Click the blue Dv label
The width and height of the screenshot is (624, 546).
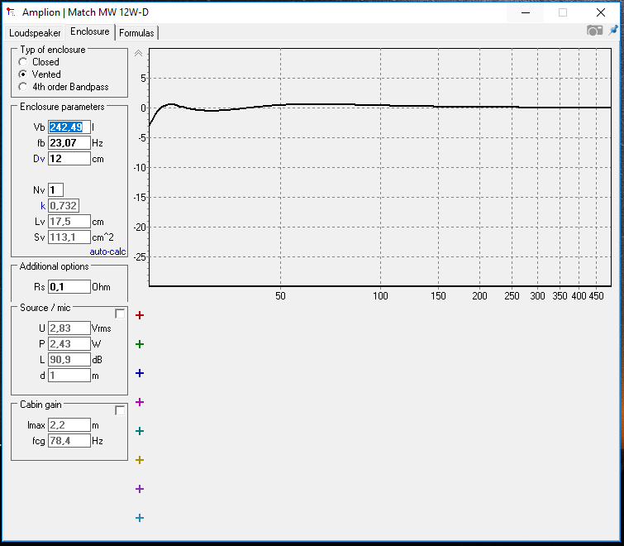coord(39,159)
